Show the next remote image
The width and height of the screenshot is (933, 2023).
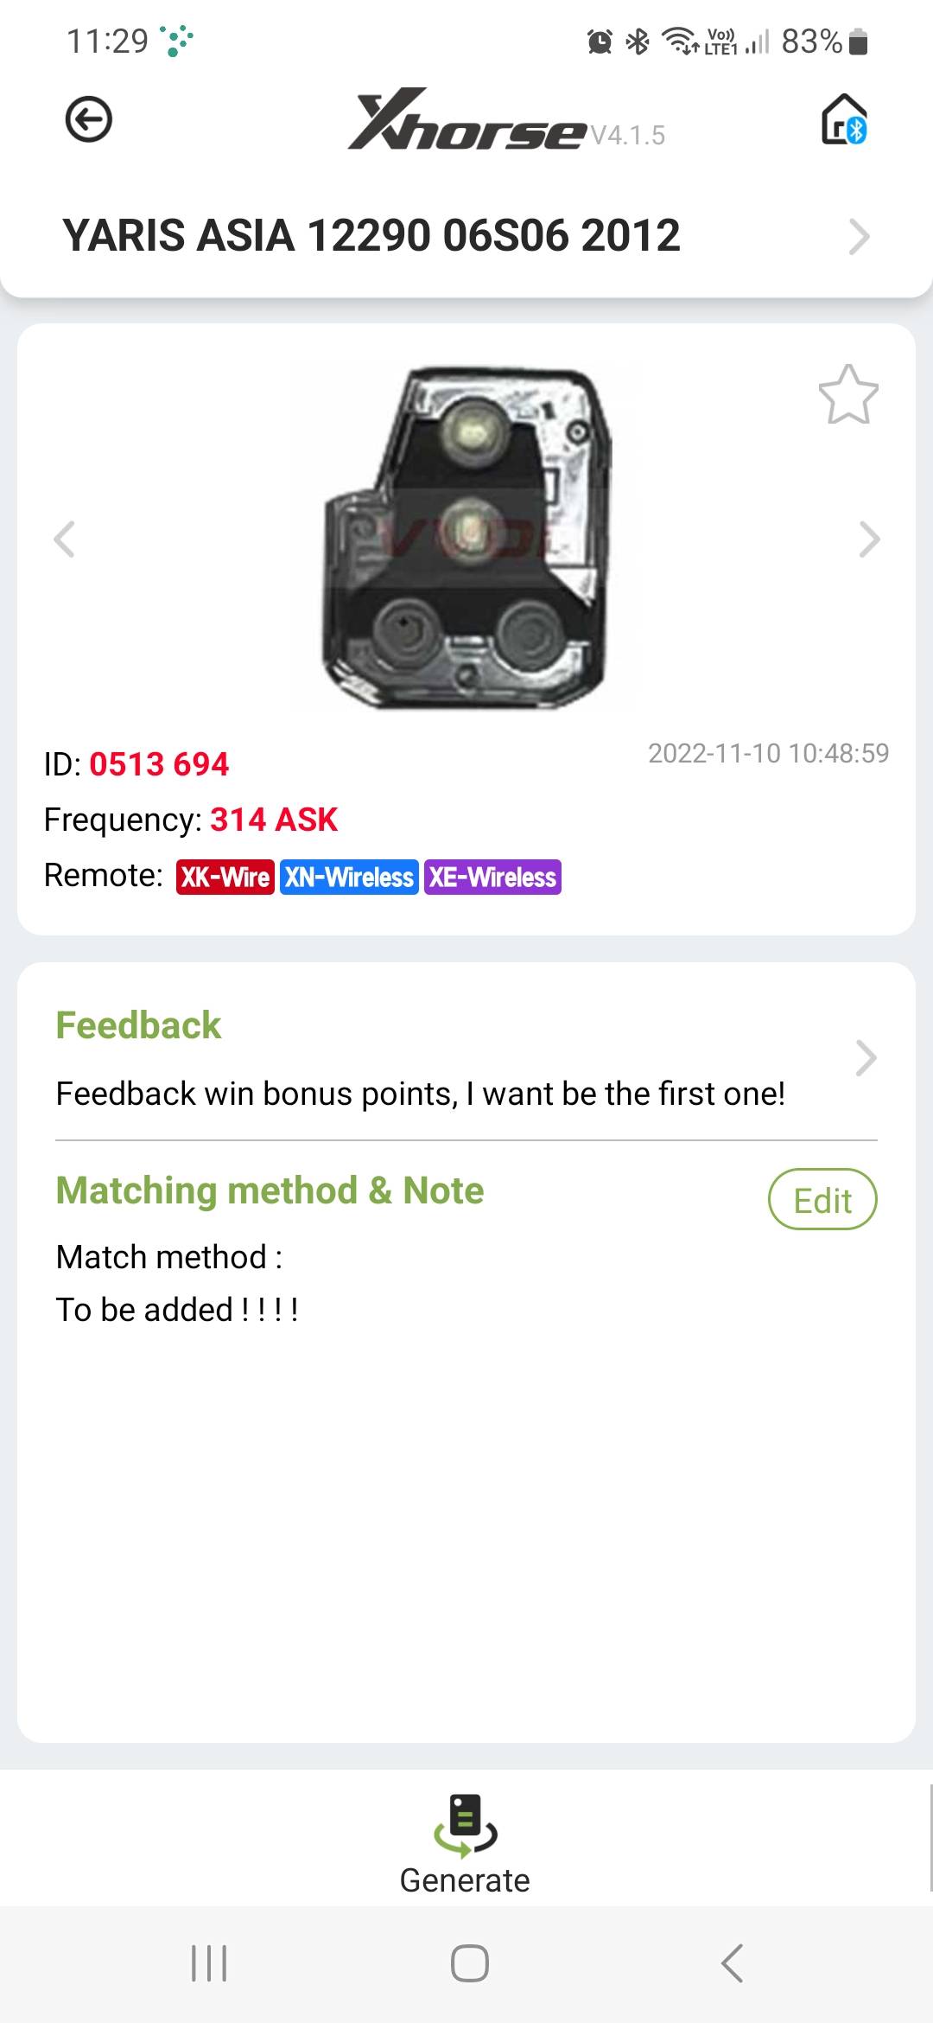coord(869,539)
